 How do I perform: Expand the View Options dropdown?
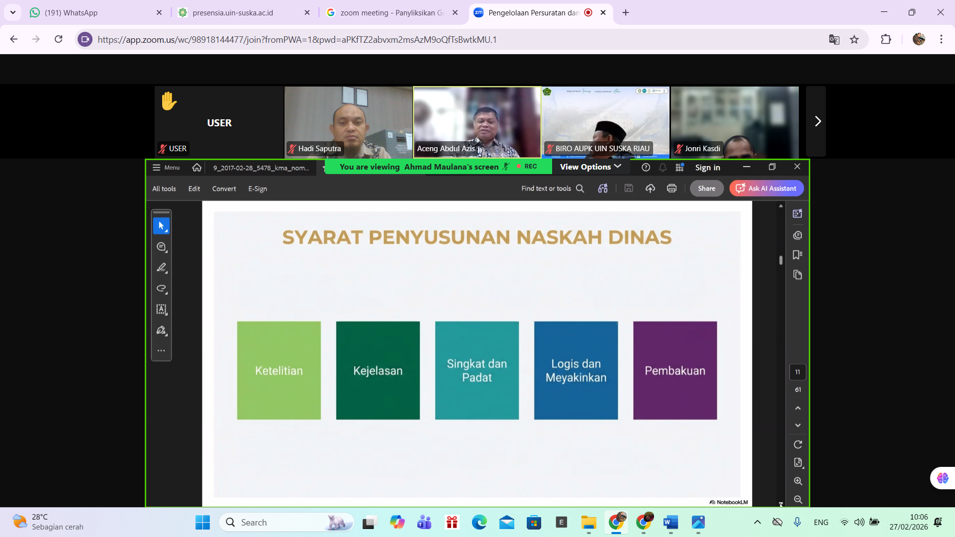coord(590,167)
